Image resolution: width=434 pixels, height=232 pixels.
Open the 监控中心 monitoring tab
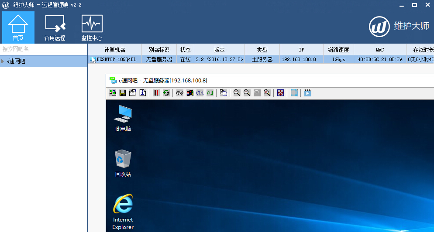92,27
